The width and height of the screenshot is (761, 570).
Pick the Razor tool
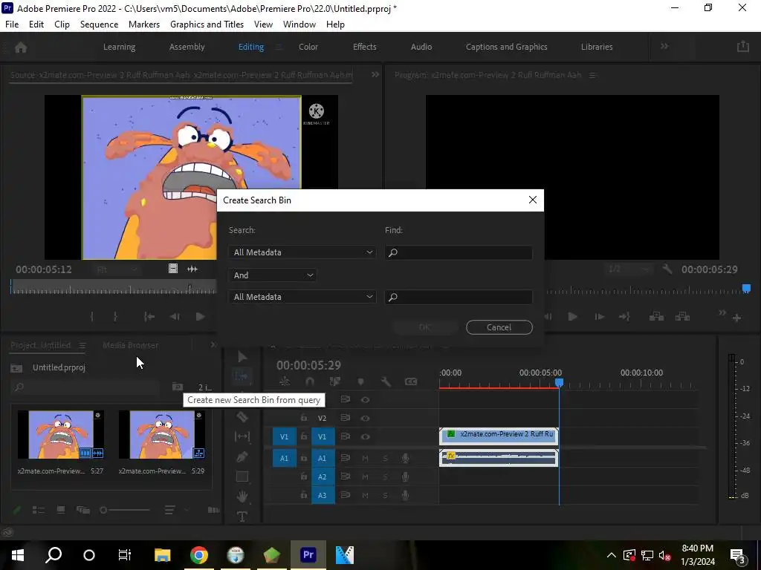[x=242, y=416]
